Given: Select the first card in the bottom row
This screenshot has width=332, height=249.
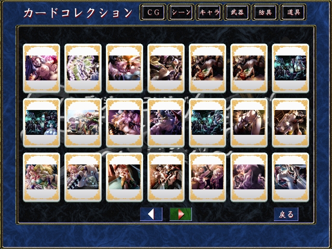Looking at the screenshot, I should [41, 177].
